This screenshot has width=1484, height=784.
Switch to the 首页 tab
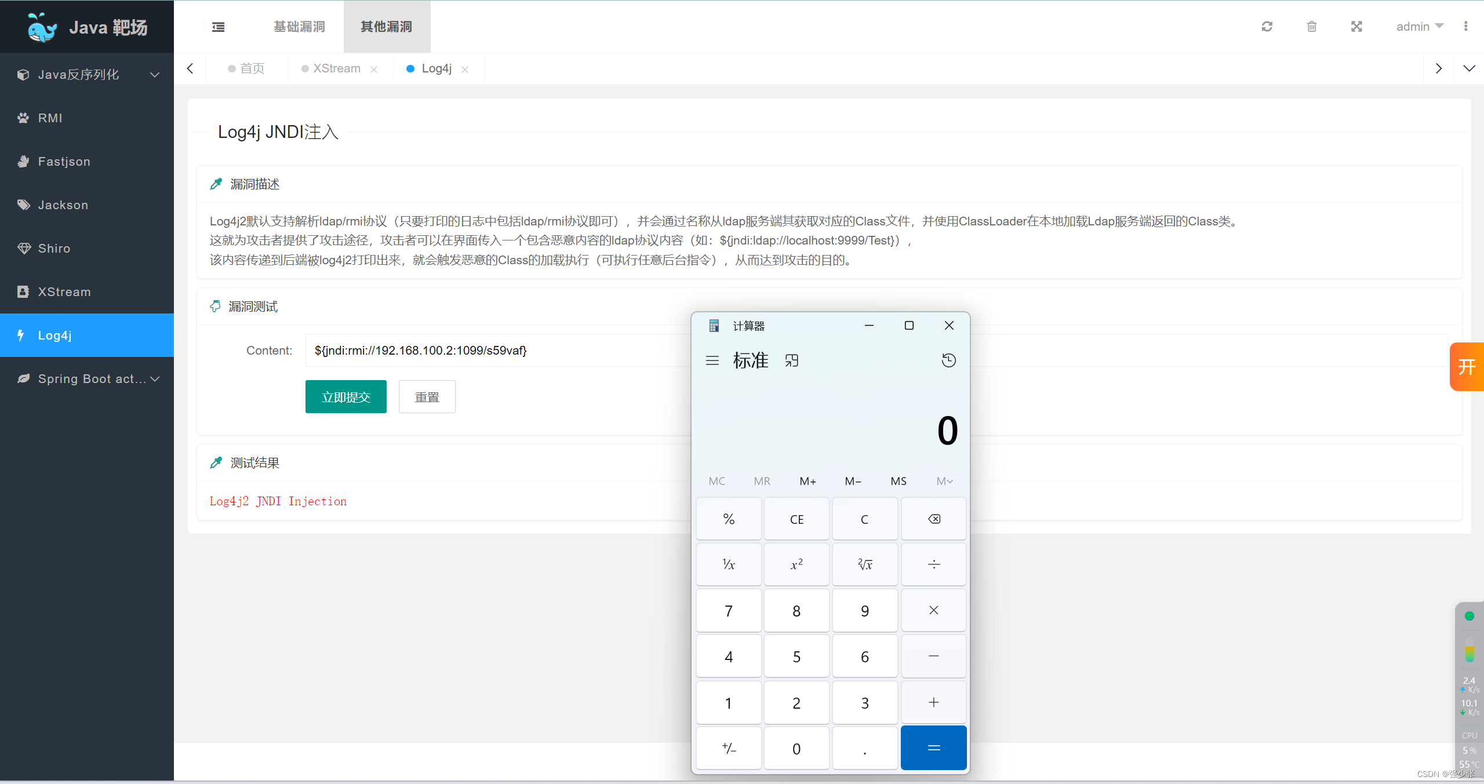pyautogui.click(x=247, y=68)
